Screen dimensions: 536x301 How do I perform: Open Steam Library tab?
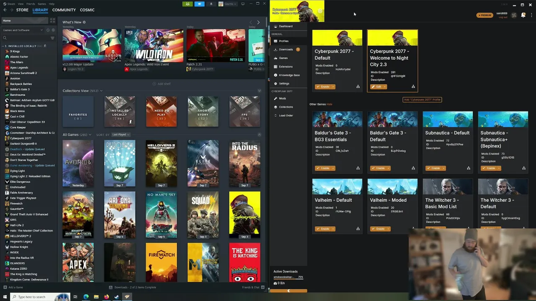click(x=40, y=10)
